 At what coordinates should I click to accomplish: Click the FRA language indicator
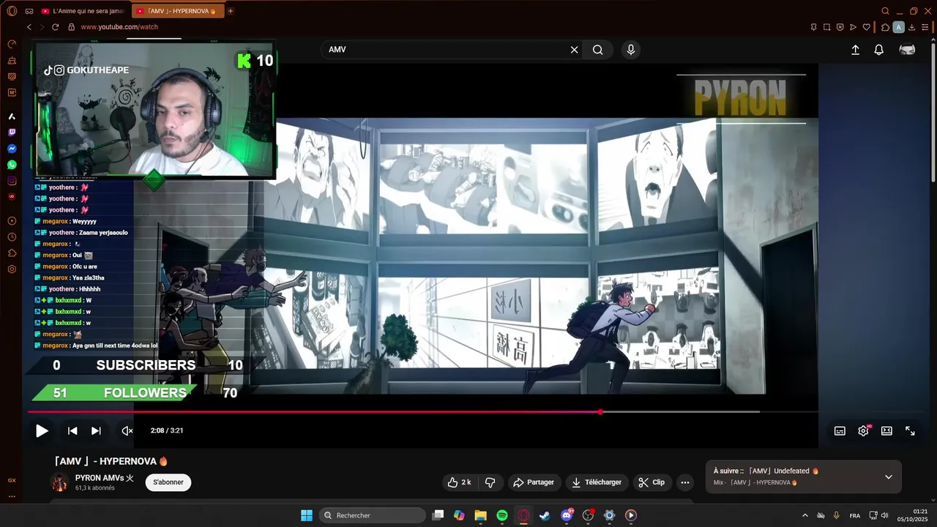click(855, 516)
